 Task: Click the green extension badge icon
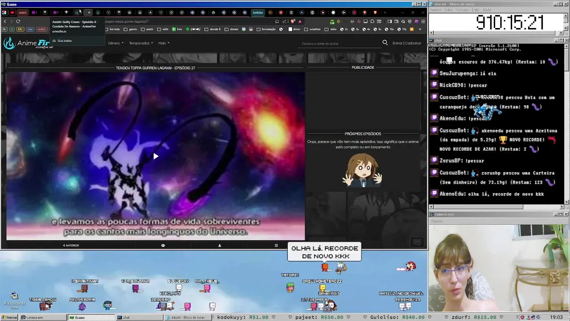(333, 21)
